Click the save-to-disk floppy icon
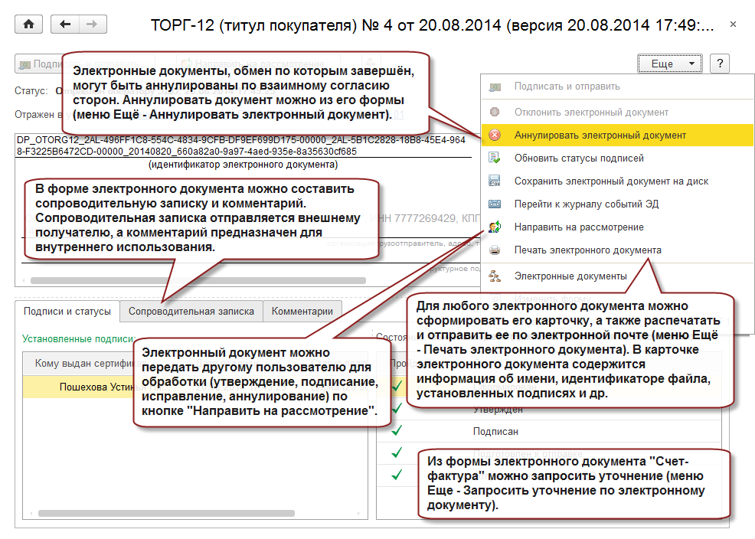This screenshot has height=539, width=755. tap(495, 181)
